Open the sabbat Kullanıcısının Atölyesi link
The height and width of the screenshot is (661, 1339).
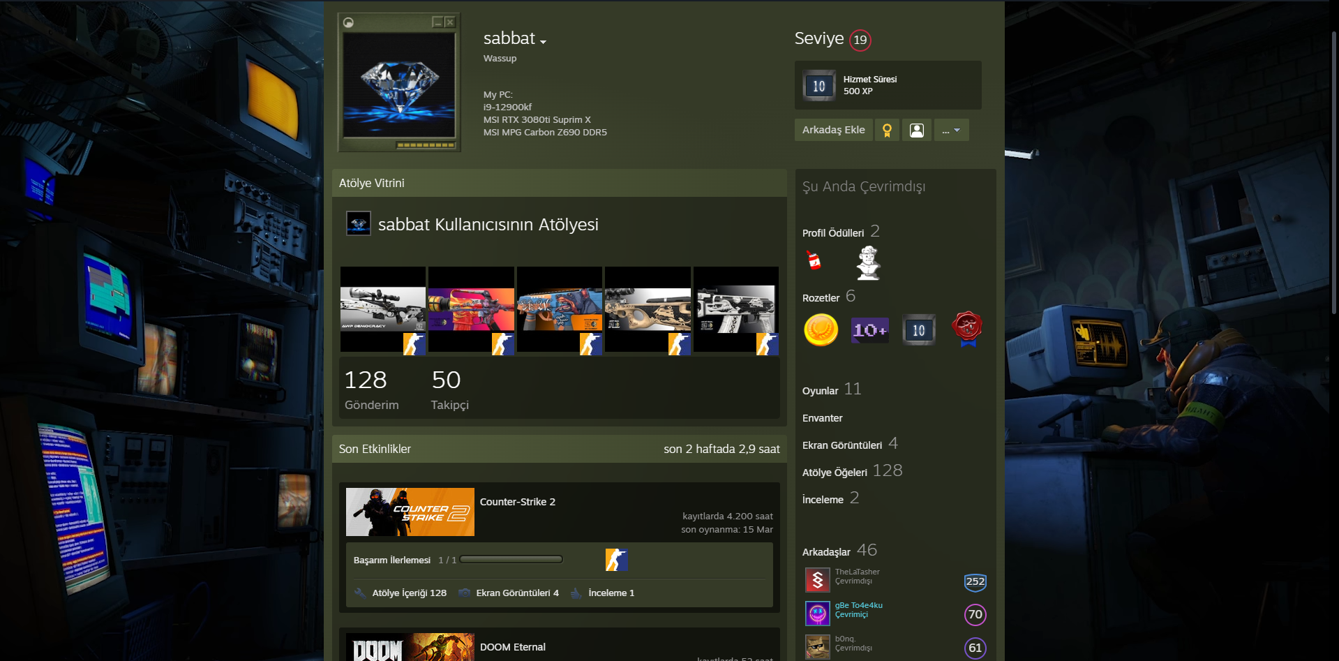488,225
